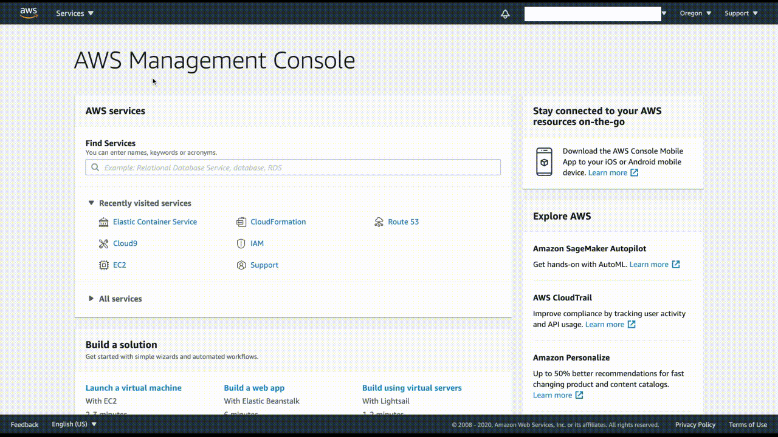Open CloudFormation from recently visited services
Viewport: 778px width, 437px height.
[278, 222]
